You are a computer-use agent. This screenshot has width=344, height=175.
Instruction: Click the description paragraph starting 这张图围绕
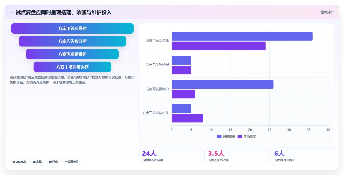(x=72, y=80)
